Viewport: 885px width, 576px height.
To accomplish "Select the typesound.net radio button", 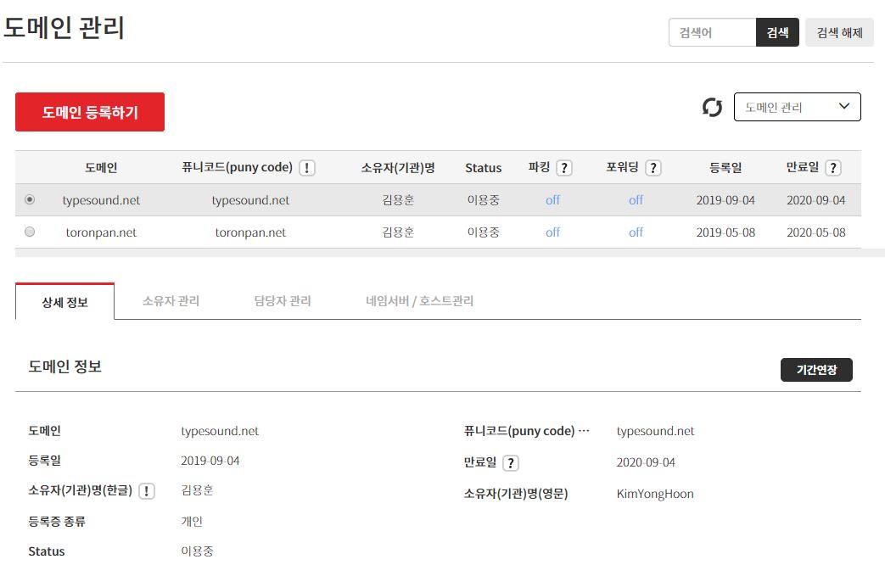I will click(x=31, y=200).
